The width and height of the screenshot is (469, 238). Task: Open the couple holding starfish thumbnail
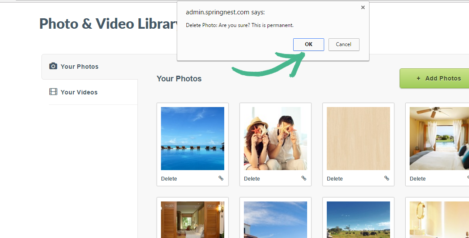pos(275,138)
